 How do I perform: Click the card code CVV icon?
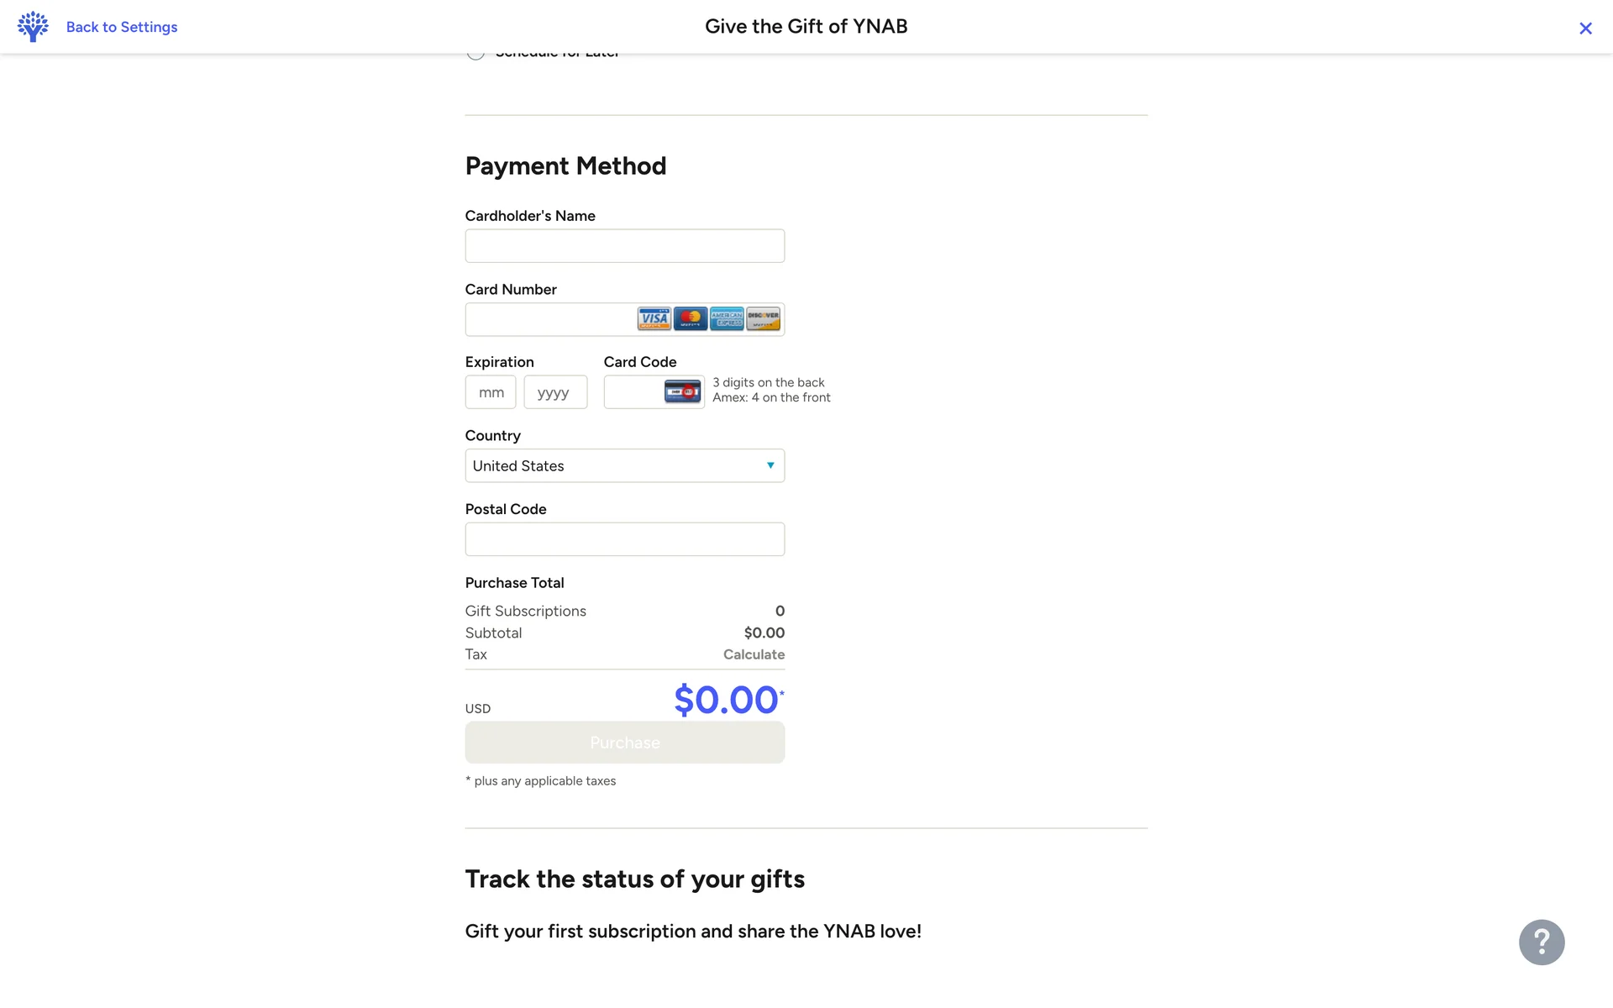click(682, 392)
